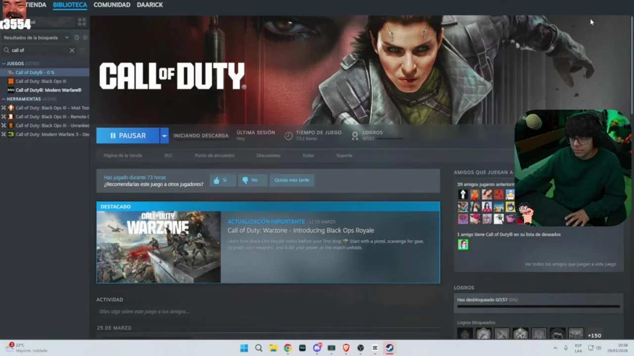Click the LOGROS gear icon
634x356 pixels.
tap(355, 135)
